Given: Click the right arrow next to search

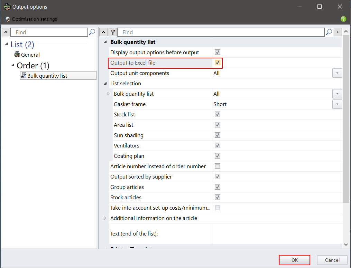Looking at the screenshot, I should click(x=338, y=32).
